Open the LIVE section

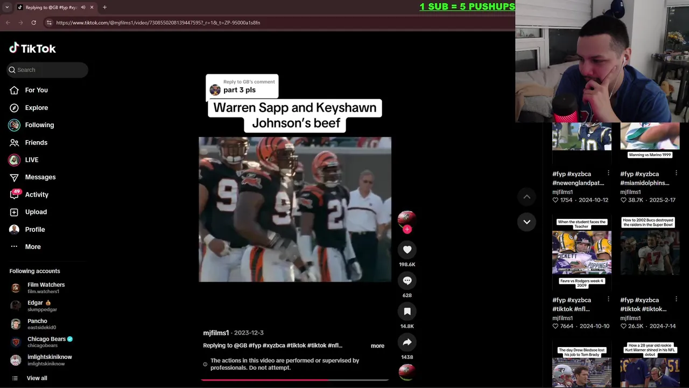click(31, 160)
